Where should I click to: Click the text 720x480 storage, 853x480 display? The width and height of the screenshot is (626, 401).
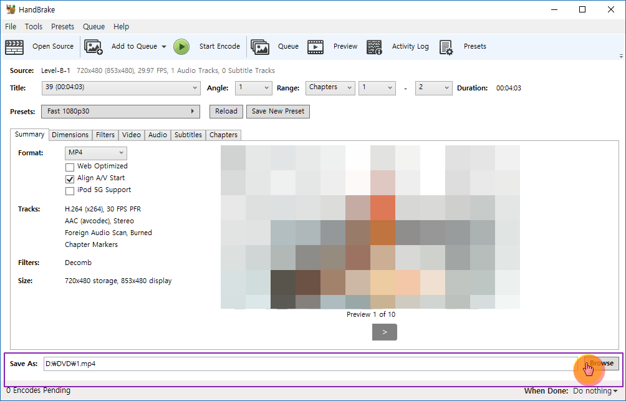click(x=118, y=281)
